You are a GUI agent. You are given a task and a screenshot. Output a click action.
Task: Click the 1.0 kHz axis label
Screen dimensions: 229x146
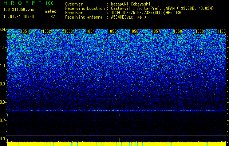[3, 66]
